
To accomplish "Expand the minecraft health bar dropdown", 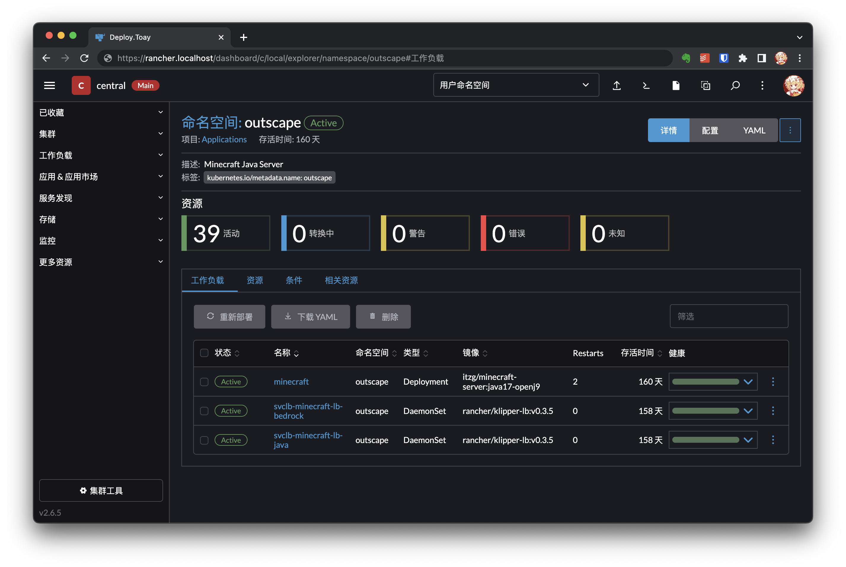I will [748, 382].
